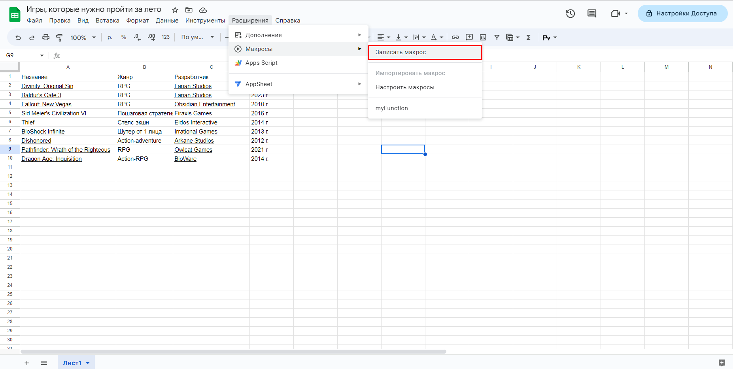
Task: Open Apps Script menu entry
Action: coord(298,63)
